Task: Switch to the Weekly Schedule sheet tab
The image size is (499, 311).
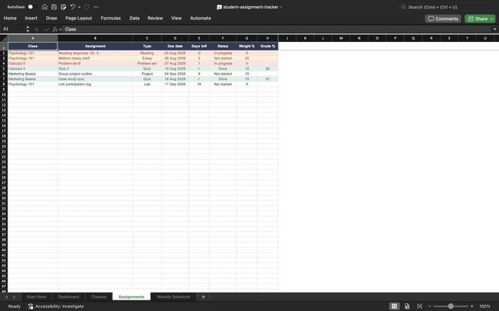Action: coord(173,297)
